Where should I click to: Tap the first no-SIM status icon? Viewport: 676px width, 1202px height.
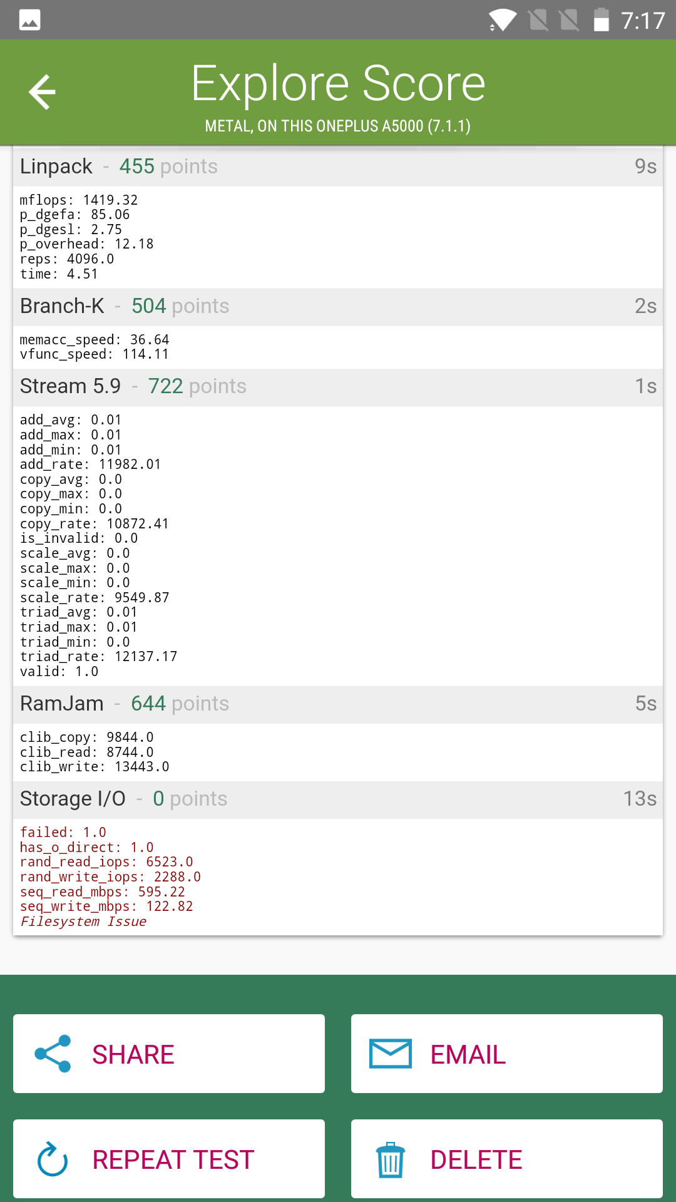click(x=538, y=20)
